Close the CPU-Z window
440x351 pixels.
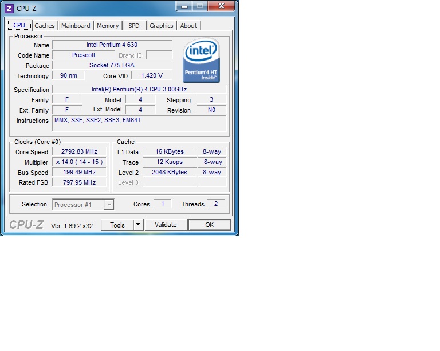coord(221,6)
